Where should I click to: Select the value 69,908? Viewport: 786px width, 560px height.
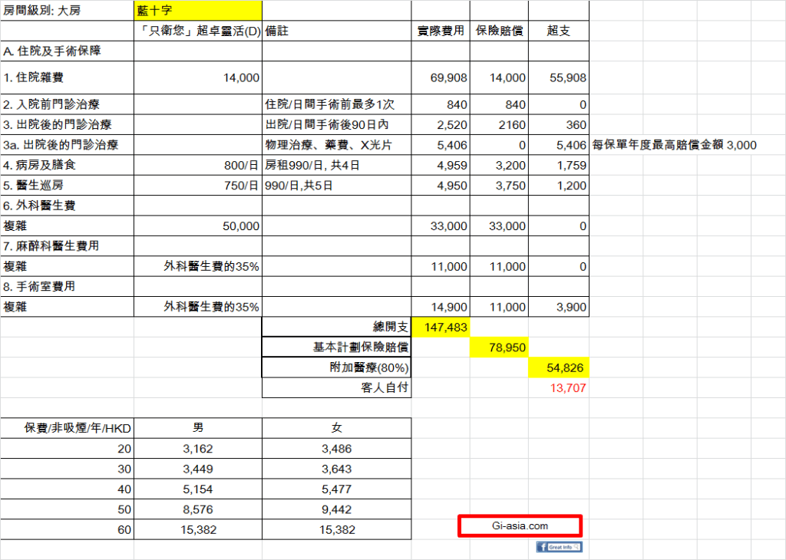pyautogui.click(x=448, y=78)
